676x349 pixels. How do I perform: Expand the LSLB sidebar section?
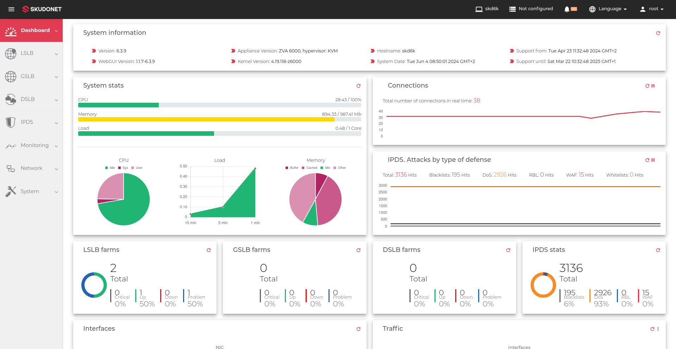pyautogui.click(x=31, y=53)
